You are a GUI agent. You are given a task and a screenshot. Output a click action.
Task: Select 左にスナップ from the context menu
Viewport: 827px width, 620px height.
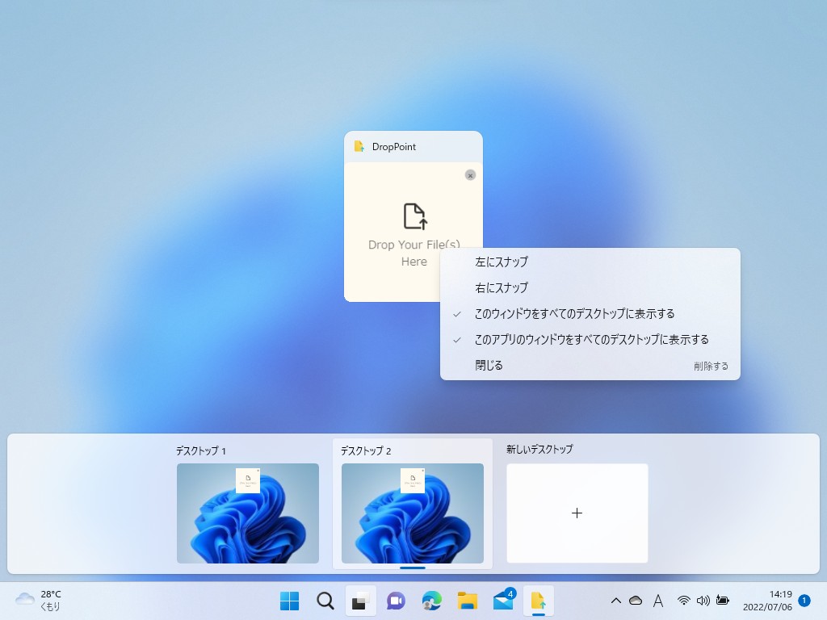(x=502, y=262)
